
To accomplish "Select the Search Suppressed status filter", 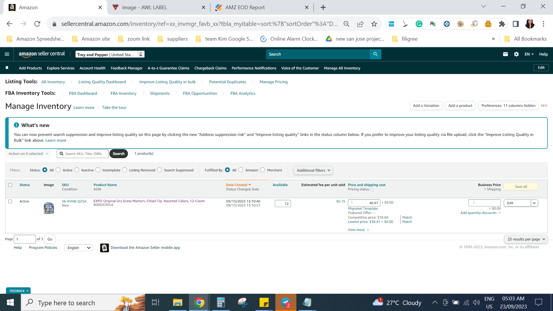I will [x=160, y=170].
